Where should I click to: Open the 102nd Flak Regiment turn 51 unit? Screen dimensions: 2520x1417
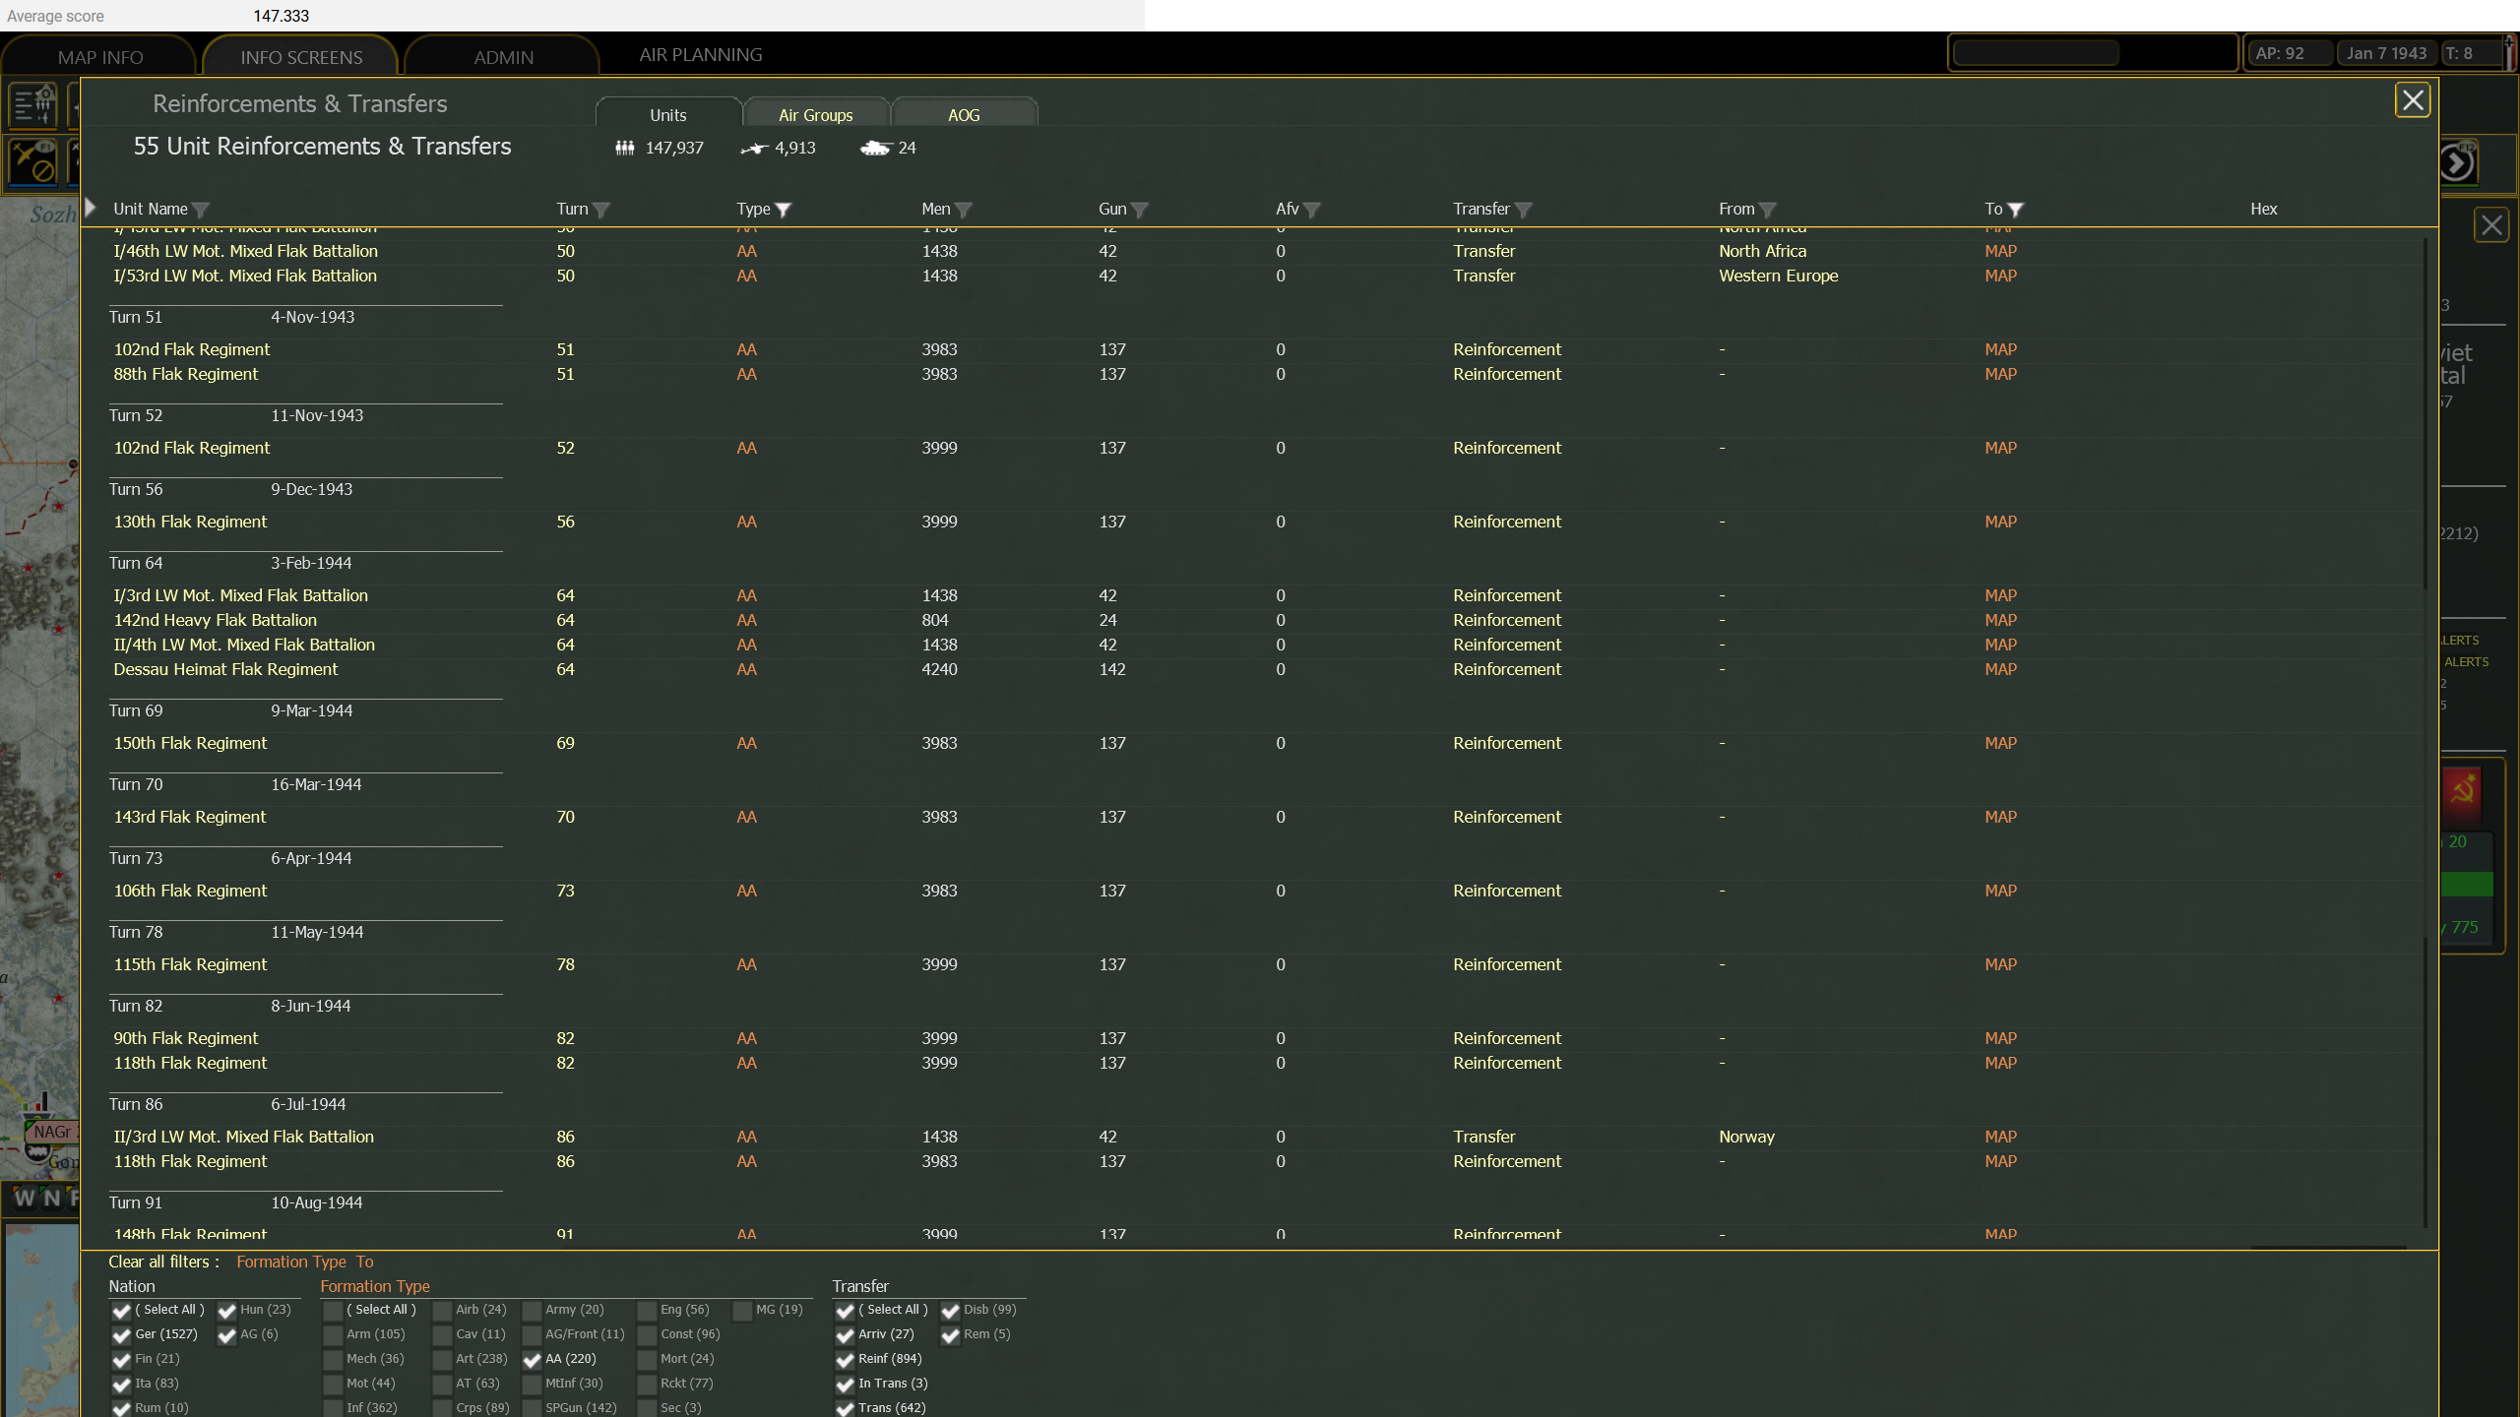point(192,349)
